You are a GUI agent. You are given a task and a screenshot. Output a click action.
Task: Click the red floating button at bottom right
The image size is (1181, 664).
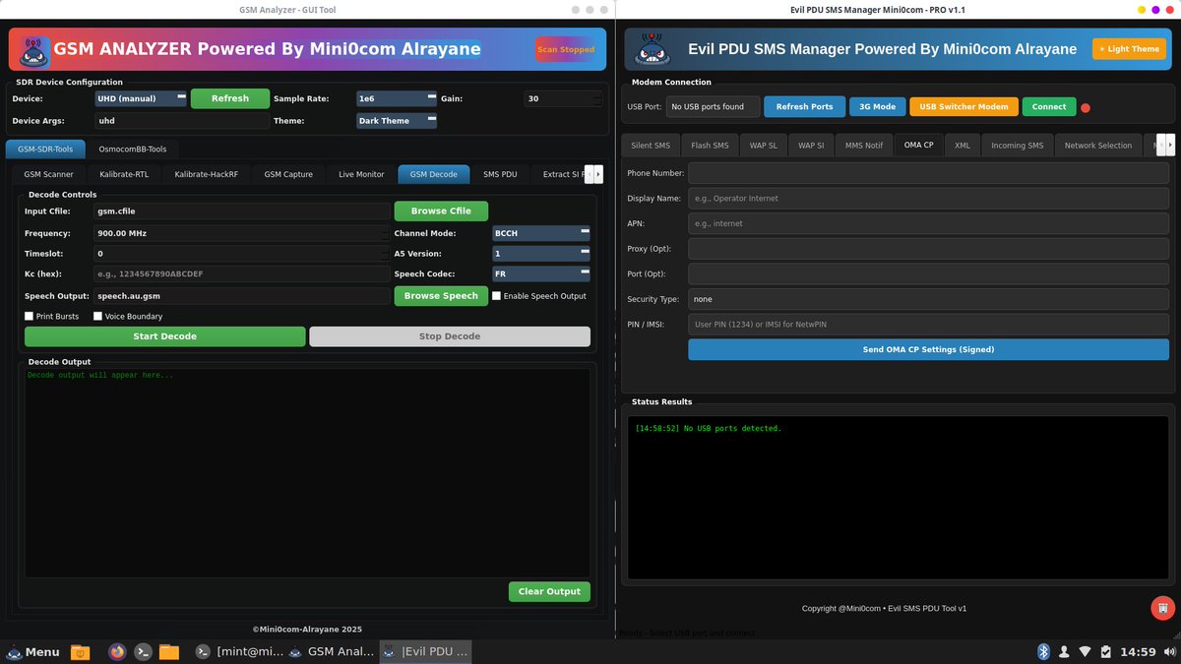coord(1162,608)
